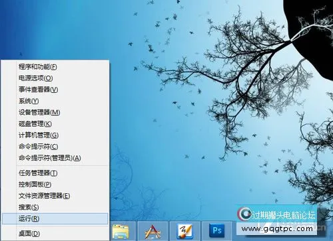Open Photoshop Ps icon on taskbar

coord(217,230)
